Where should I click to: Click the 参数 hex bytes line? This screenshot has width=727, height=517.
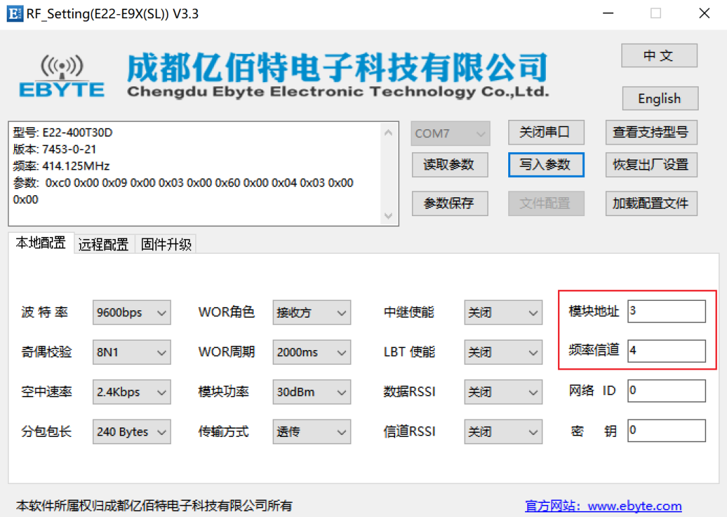coord(183,182)
